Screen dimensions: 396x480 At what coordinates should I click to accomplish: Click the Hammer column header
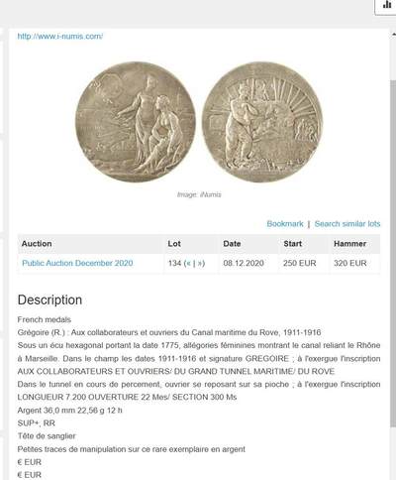pos(349,244)
